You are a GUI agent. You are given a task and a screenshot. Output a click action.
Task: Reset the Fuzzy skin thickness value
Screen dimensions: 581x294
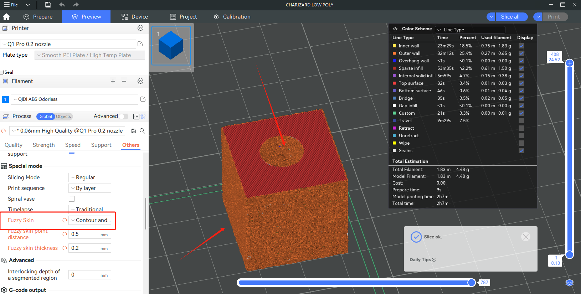click(65, 248)
